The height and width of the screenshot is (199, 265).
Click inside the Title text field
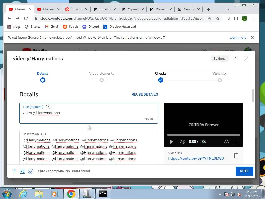89,113
